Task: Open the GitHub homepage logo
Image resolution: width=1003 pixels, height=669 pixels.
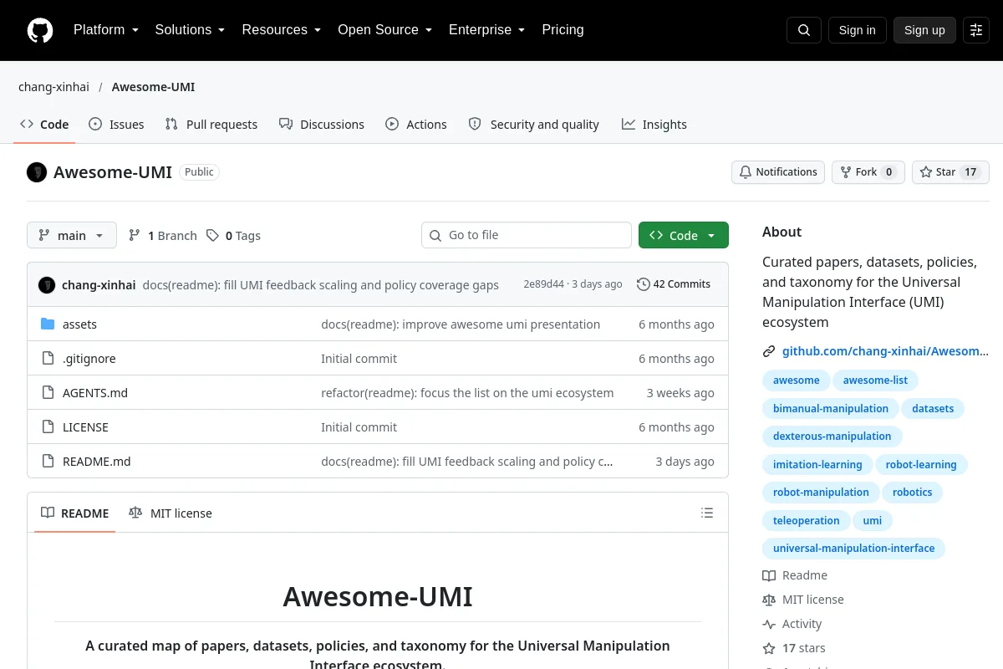Action: (40, 30)
